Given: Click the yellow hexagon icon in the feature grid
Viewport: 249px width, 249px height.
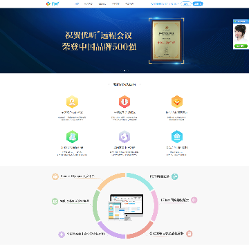Looking at the screenshot, I should pyautogui.click(x=72, y=102).
